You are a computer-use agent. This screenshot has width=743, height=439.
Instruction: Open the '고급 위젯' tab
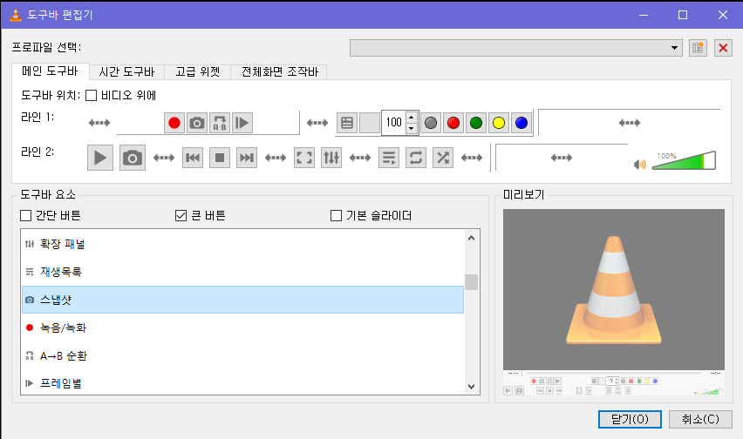coord(198,72)
